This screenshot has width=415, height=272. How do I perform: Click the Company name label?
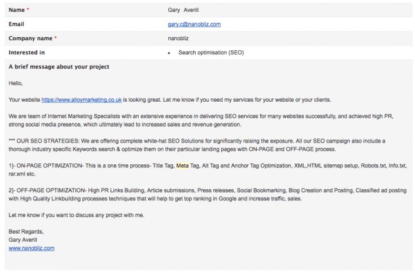tap(30, 38)
